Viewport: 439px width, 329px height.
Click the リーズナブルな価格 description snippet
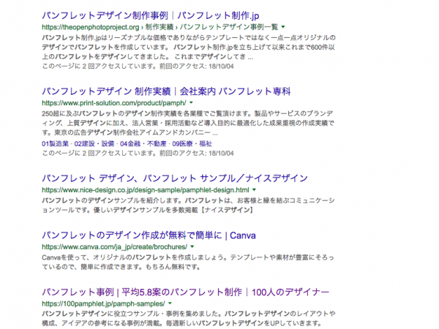click(x=189, y=47)
